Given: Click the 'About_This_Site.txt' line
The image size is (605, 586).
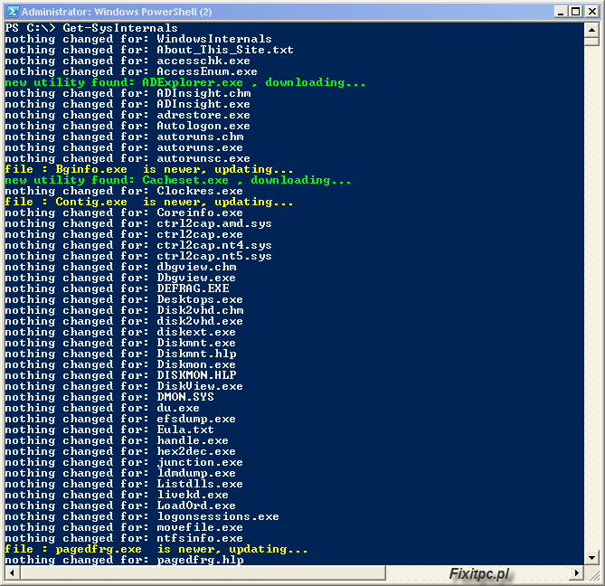Looking at the screenshot, I should 149,50.
